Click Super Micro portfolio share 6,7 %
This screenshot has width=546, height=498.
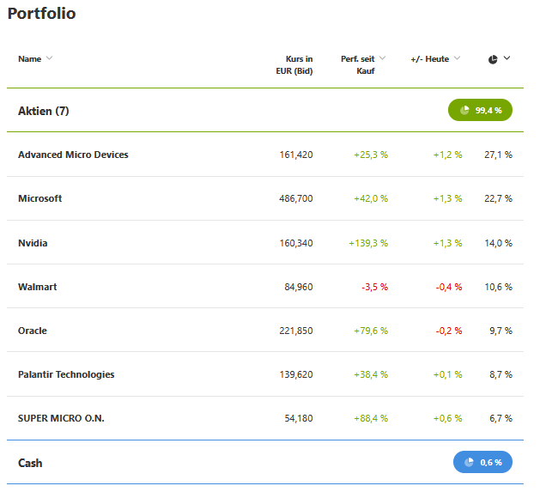[500, 418]
